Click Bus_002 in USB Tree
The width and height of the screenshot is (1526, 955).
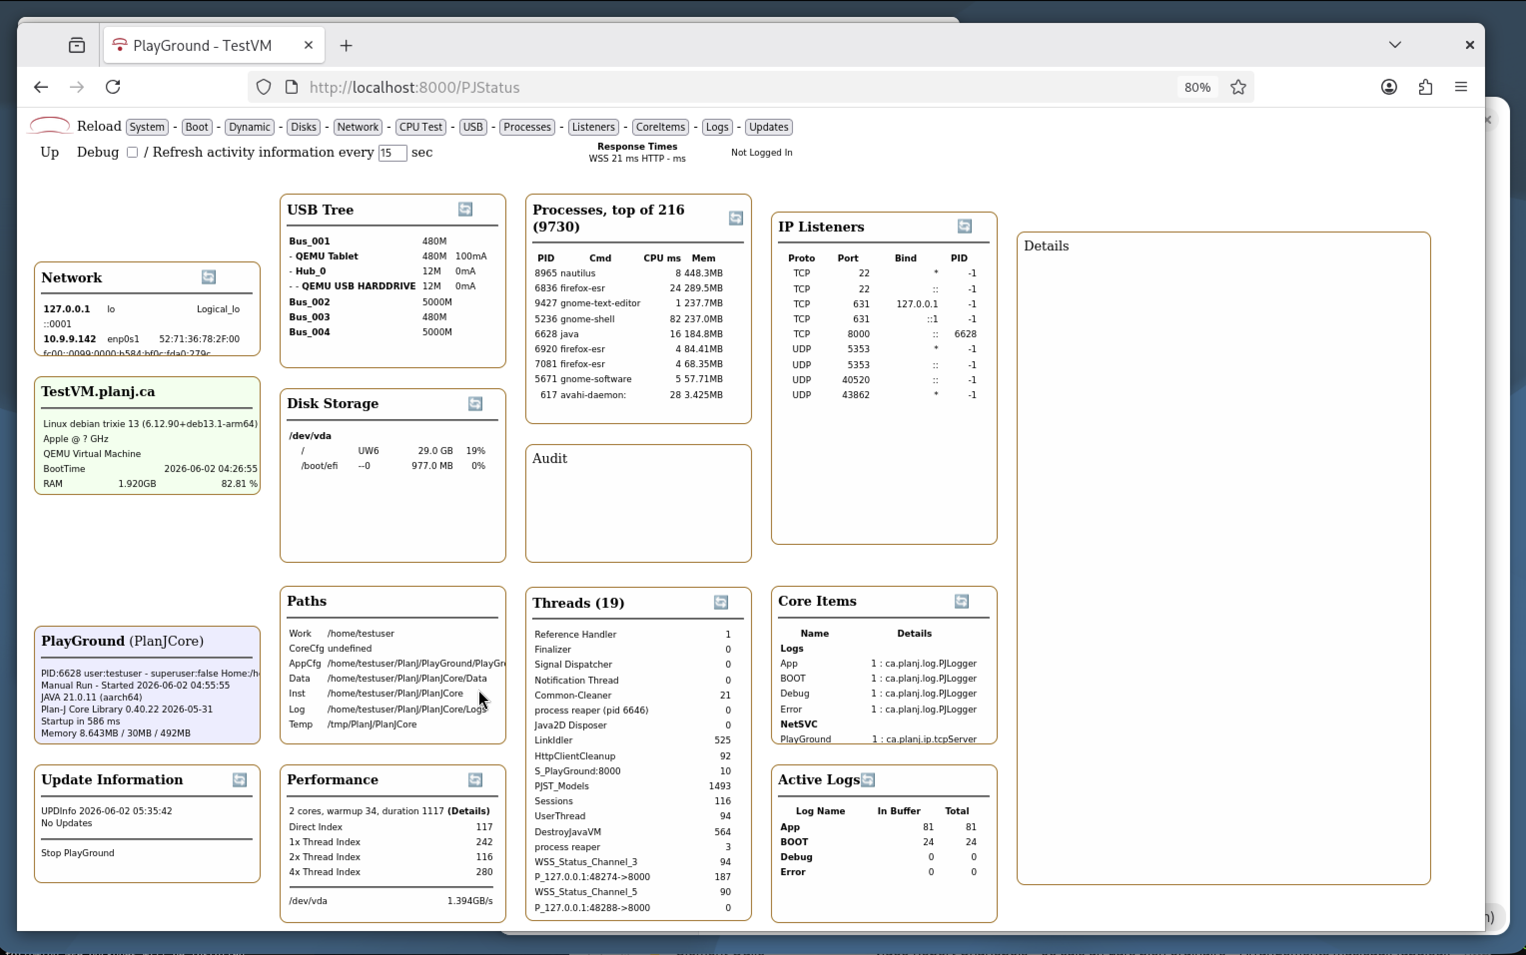pyautogui.click(x=309, y=302)
